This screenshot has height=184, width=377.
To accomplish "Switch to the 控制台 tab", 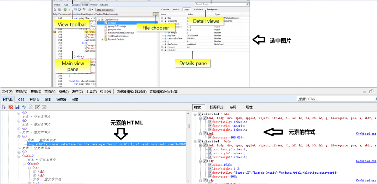I will [x=34, y=99].
